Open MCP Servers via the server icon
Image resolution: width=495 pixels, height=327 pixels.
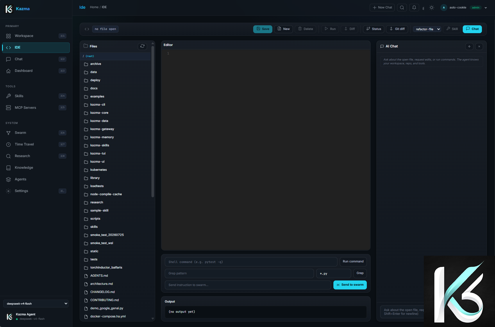(8, 108)
